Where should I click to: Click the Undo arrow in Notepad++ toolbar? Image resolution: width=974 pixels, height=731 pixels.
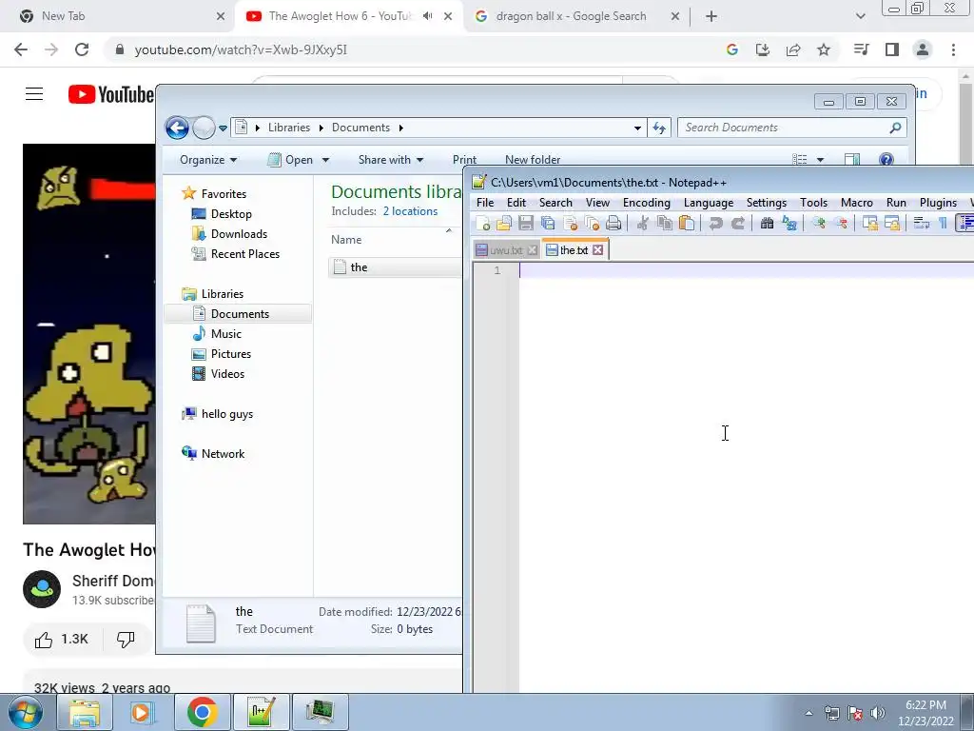715,223
